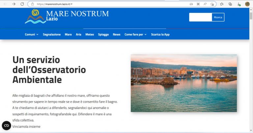Click the site search input field
This screenshot has width=253, height=133.
tap(201, 17)
